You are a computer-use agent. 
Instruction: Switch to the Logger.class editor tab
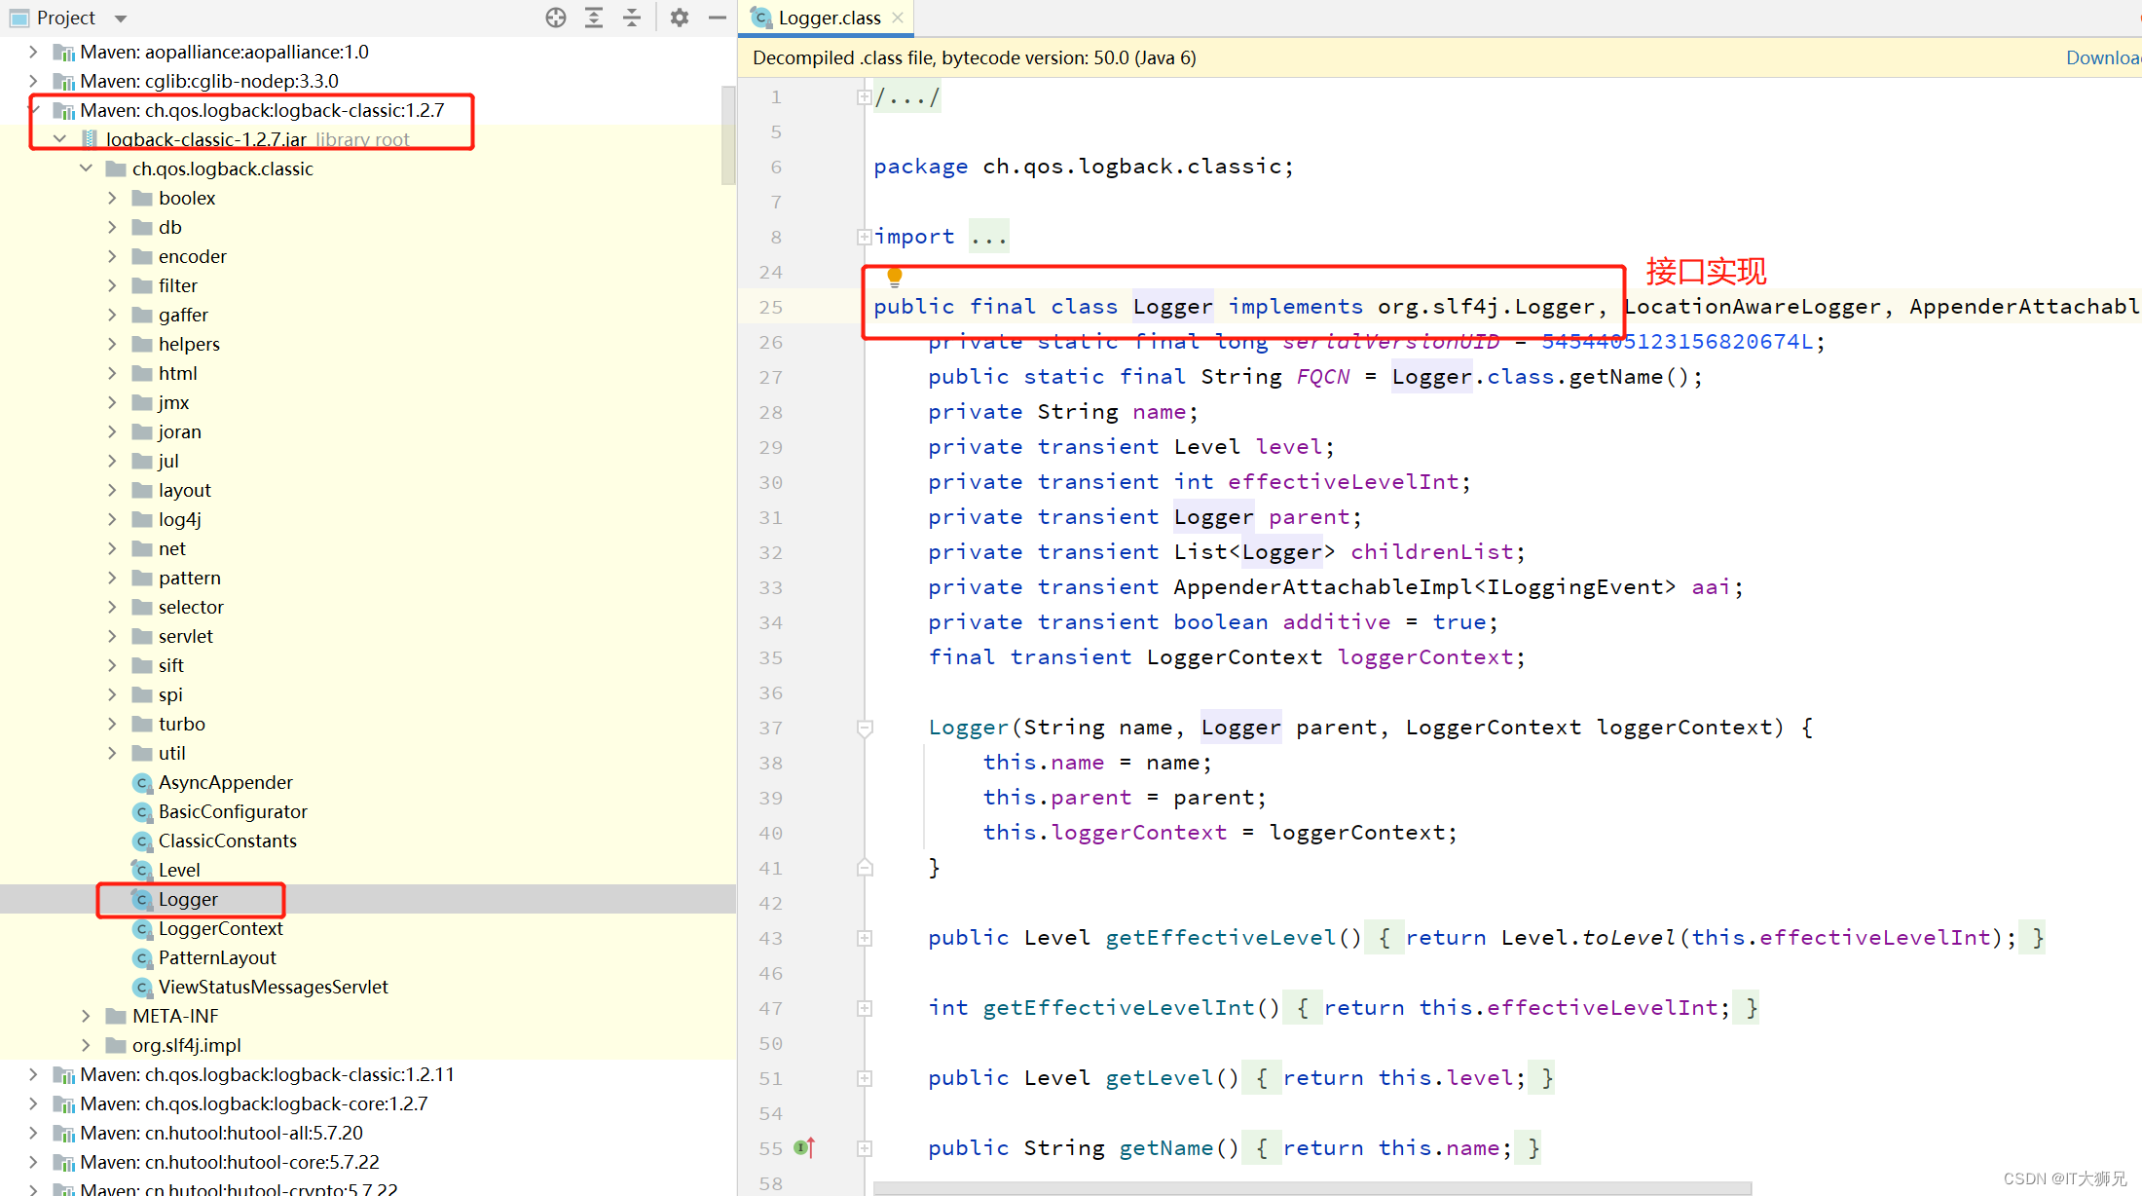829,18
